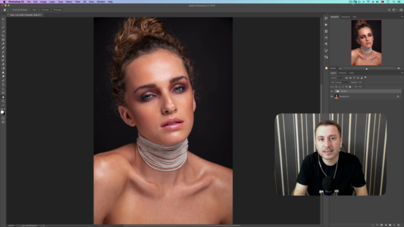404x227 pixels.
Task: Click the Fill Screen button
Action: tap(57, 10)
